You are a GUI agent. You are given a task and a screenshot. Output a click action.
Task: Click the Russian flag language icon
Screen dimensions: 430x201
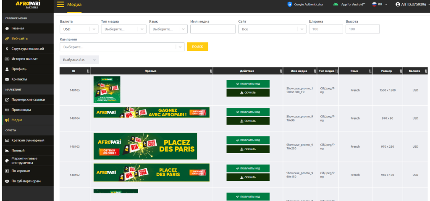[374, 4]
